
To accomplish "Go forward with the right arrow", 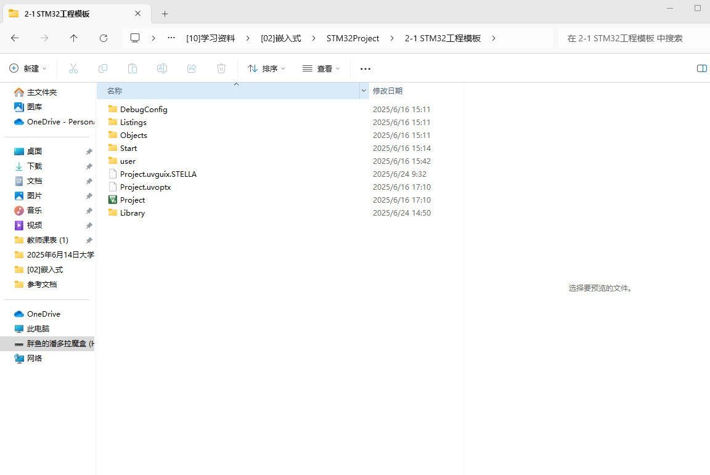I will coord(44,38).
